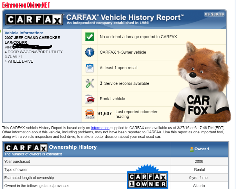Click the 'Year purchased' table row

point(86,161)
